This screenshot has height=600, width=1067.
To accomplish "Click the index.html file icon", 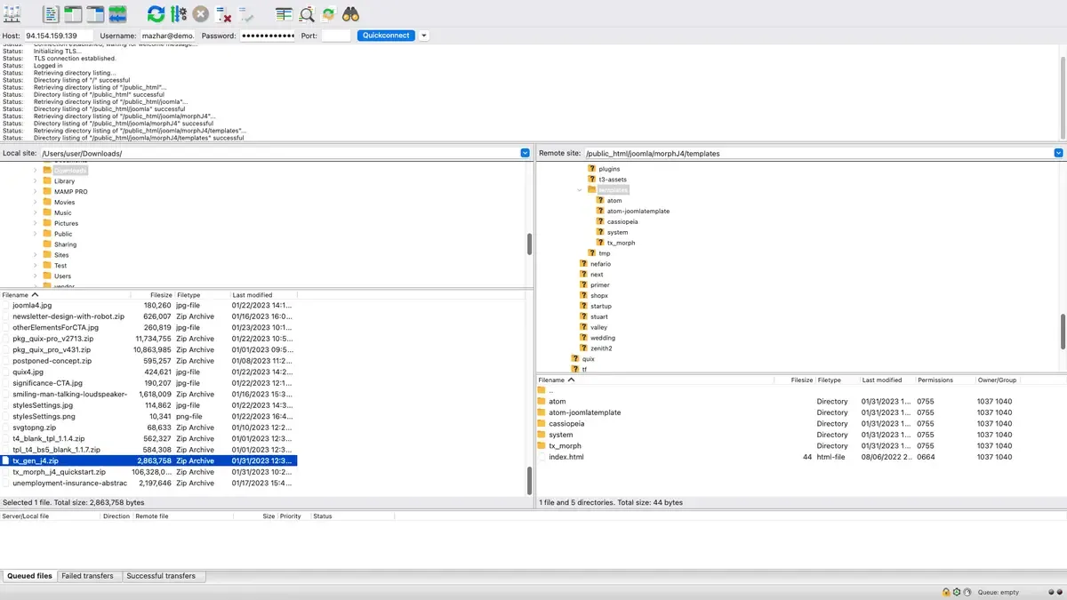I will (542, 457).
